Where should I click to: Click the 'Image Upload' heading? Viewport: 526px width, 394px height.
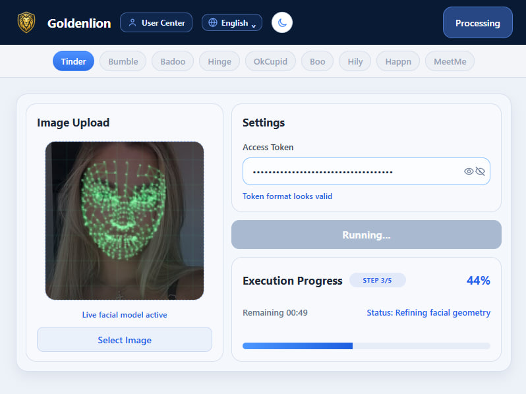(73, 123)
